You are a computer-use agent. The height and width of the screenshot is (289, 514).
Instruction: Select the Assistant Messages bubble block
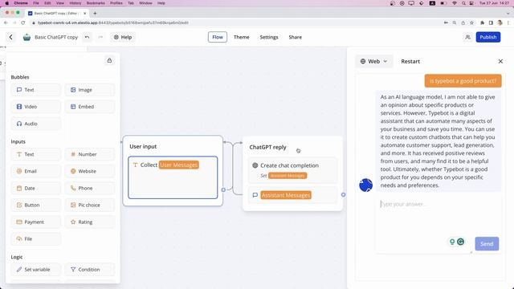(292, 195)
